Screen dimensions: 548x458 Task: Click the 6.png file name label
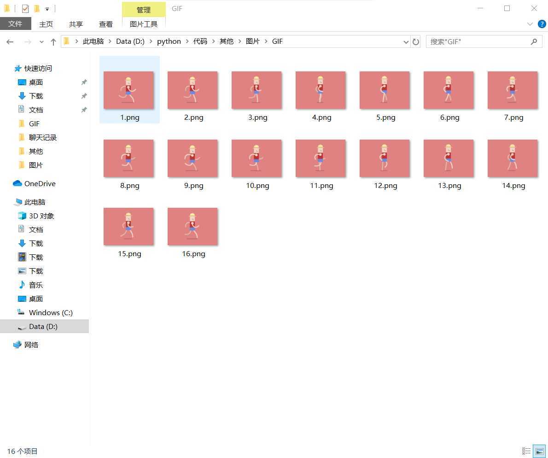click(449, 117)
